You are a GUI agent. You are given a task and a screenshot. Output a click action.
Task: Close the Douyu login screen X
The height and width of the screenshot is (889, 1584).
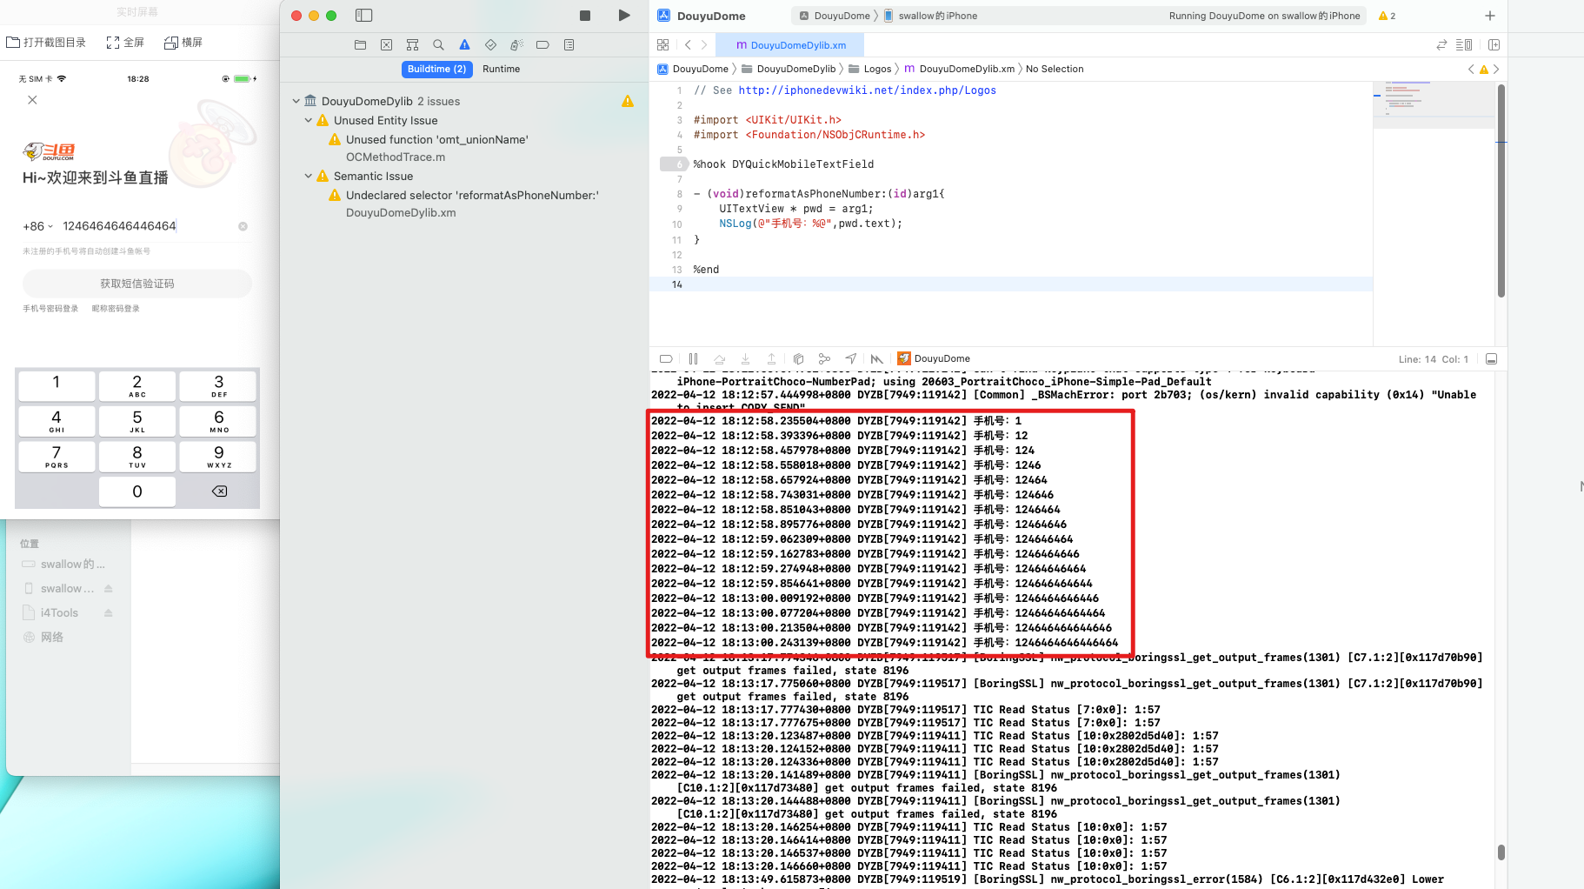32,100
